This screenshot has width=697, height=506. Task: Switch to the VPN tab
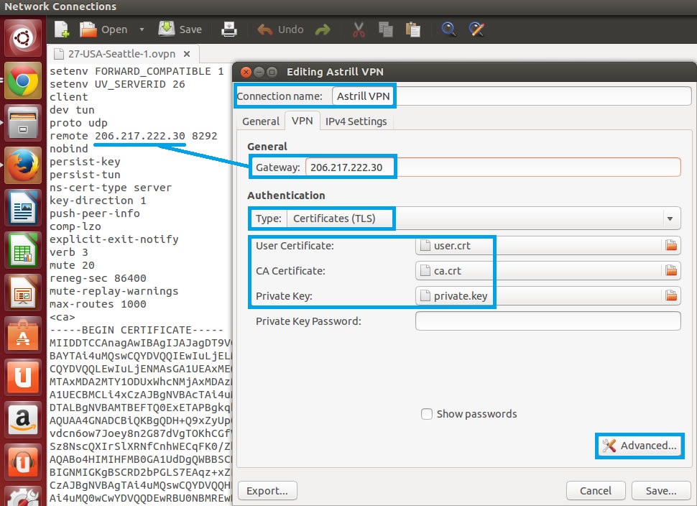pyautogui.click(x=303, y=121)
